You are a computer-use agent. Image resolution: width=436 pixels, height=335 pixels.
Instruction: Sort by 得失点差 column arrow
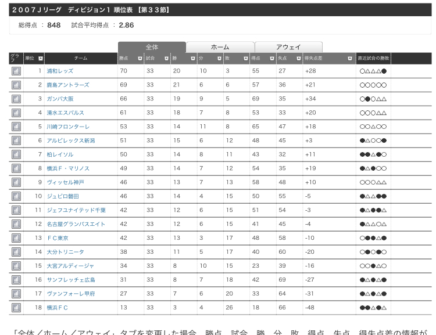350,58
